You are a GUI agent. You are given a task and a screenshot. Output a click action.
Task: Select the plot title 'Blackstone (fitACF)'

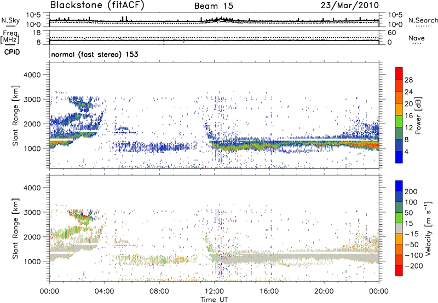point(97,5)
